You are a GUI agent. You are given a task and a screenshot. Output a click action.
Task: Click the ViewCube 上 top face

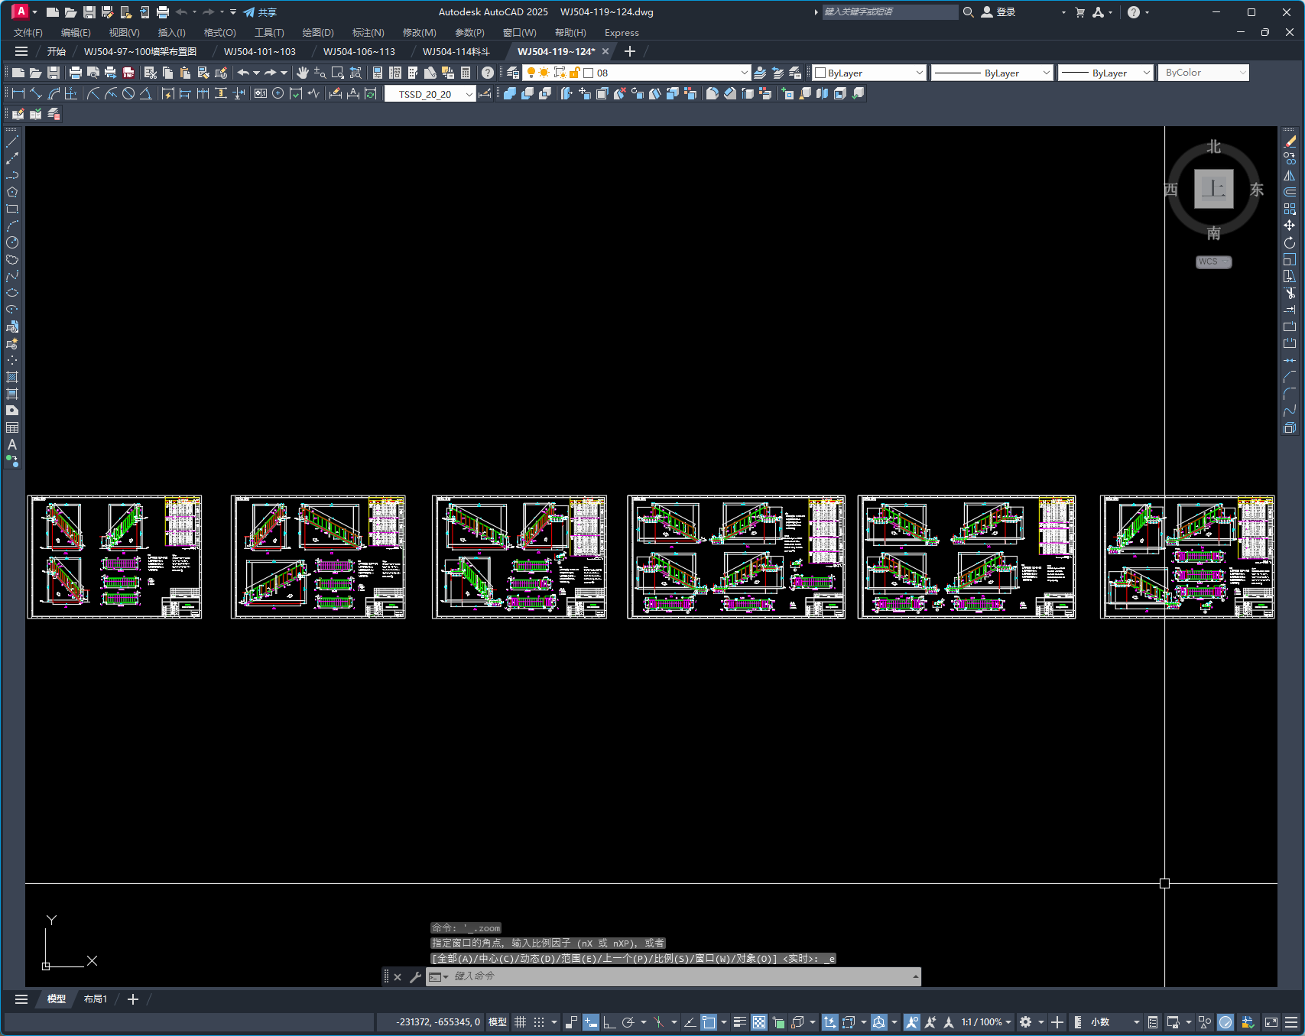point(1214,189)
